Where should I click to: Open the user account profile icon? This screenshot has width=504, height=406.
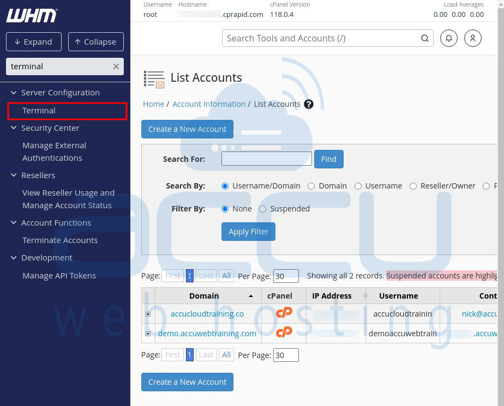(473, 38)
